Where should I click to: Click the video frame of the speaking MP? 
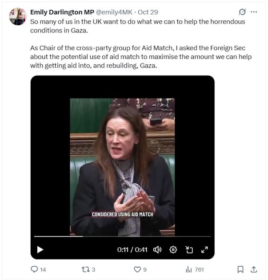(122, 167)
